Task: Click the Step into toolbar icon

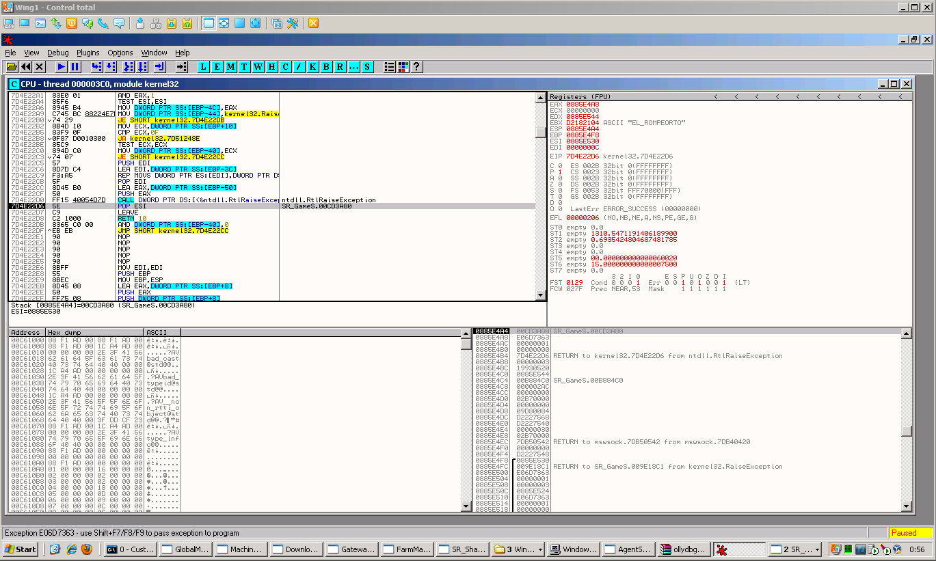Action: (x=96, y=66)
